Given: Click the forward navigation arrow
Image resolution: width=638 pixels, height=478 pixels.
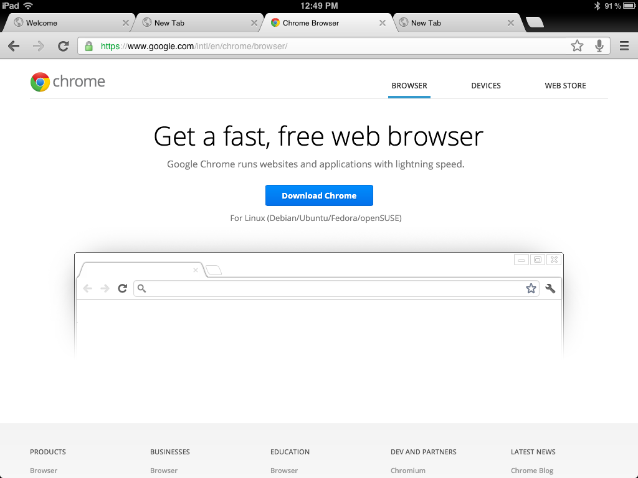Looking at the screenshot, I should pyautogui.click(x=39, y=46).
